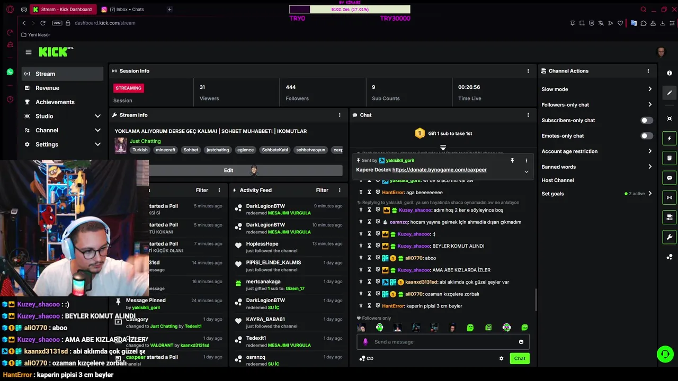Open the wrench tools icon in right sidebar

pyautogui.click(x=670, y=237)
